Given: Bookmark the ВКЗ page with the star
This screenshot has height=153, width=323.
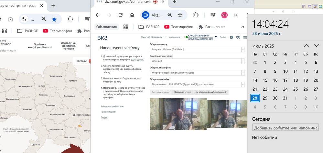Looking at the screenshot, I should click(180, 15).
